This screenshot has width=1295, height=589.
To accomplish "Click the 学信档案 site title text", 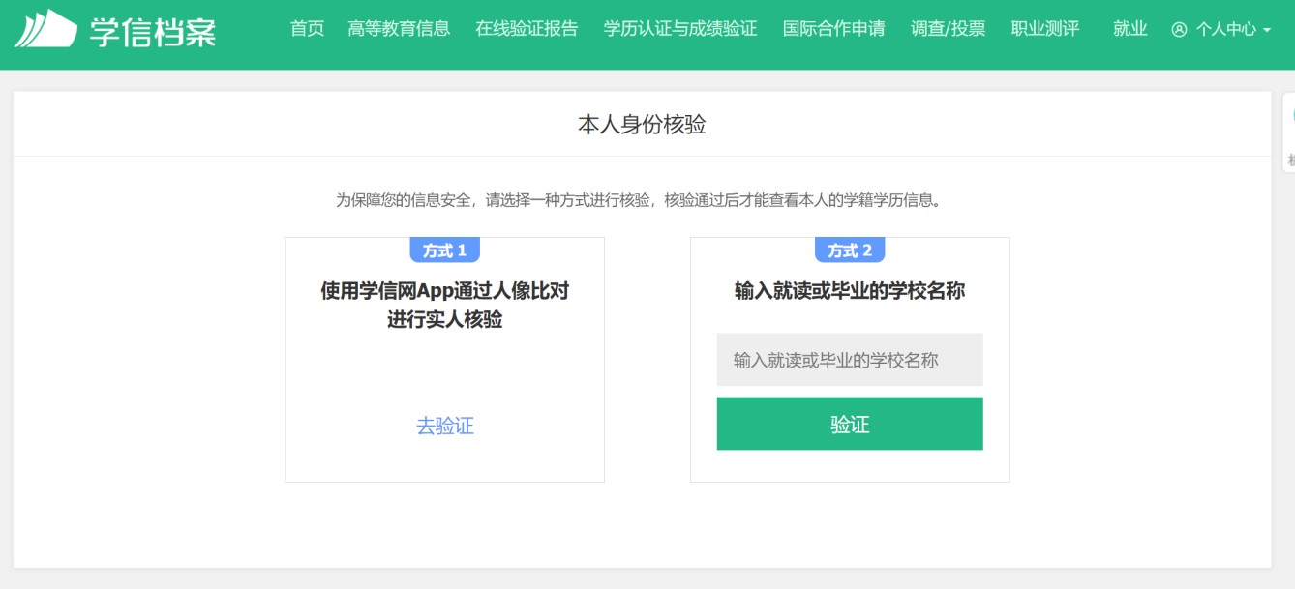I will click(x=153, y=31).
